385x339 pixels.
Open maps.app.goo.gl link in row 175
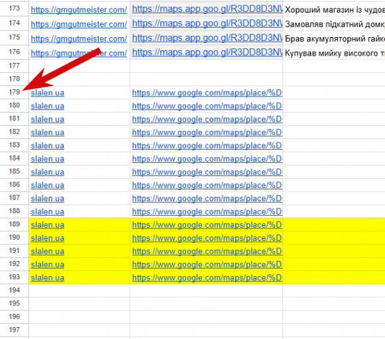coord(207,38)
